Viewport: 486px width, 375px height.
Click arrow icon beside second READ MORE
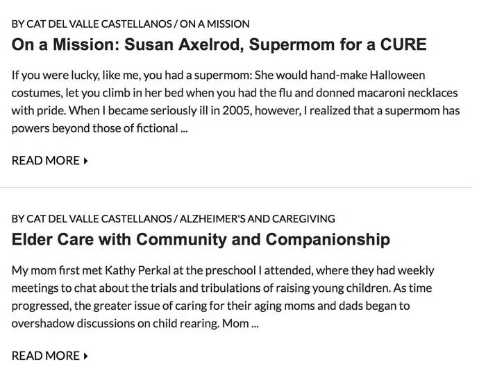click(x=86, y=356)
